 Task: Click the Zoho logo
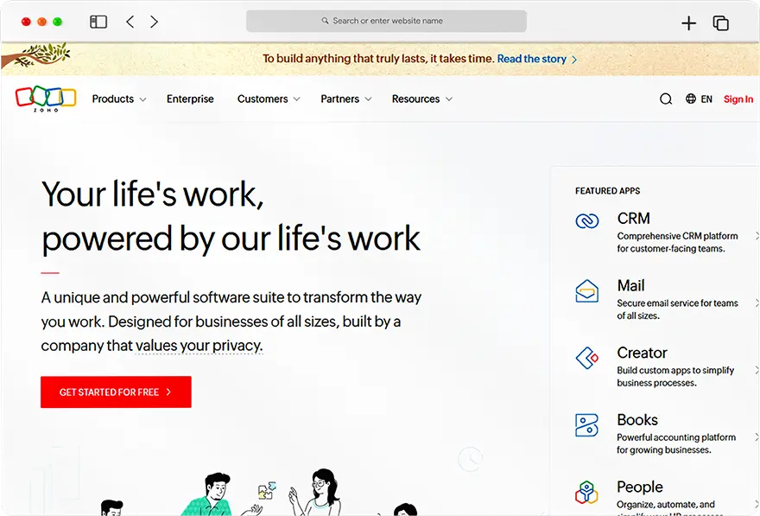click(x=45, y=99)
